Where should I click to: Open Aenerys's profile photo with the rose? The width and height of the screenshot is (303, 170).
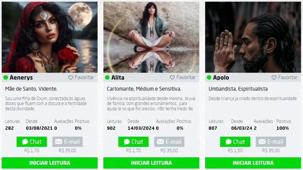coord(50,37)
